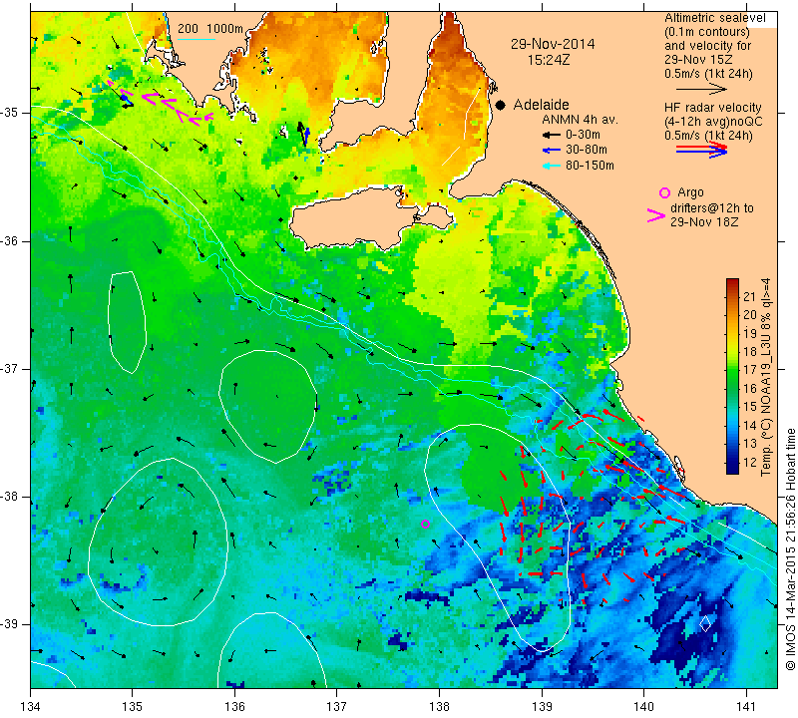Click the 'HF radar velocity' legend text
The width and height of the screenshot is (798, 718).
pos(712,108)
